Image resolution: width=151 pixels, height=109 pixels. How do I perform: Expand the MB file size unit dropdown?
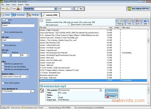pos(28,55)
